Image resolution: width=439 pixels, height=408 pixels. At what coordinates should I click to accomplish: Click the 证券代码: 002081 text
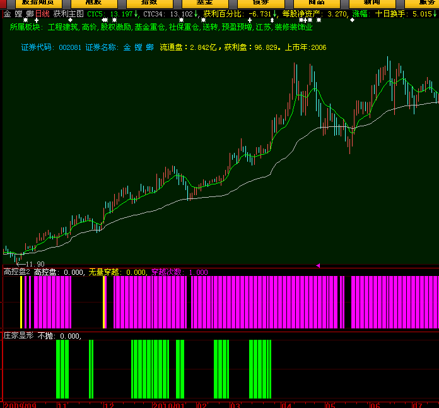[x=51, y=47]
